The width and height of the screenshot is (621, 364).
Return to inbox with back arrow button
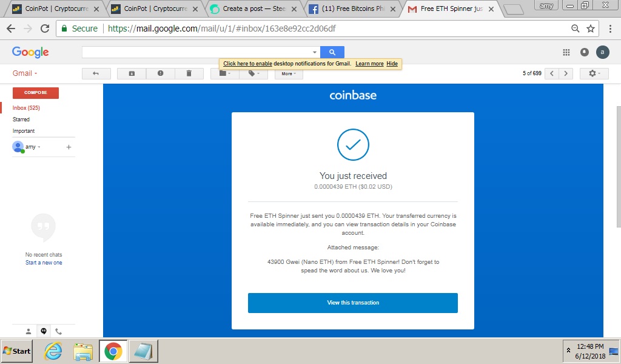[x=96, y=73]
